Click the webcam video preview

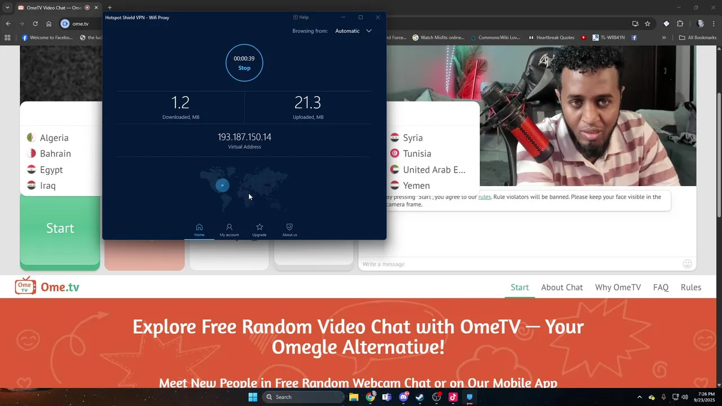588,116
